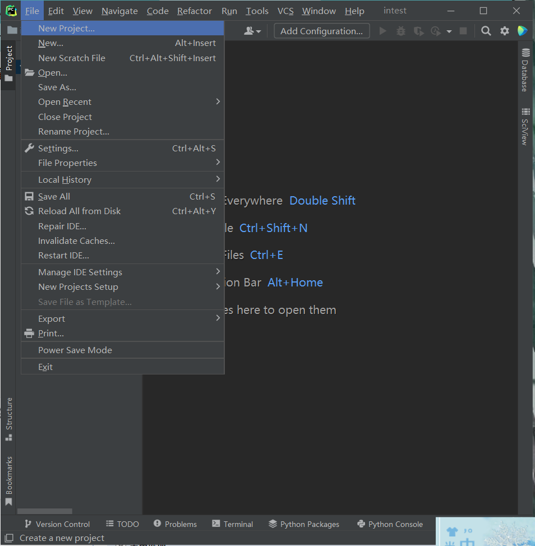Open the TODO tool window
This screenshot has width=535, height=546.
tap(122, 524)
